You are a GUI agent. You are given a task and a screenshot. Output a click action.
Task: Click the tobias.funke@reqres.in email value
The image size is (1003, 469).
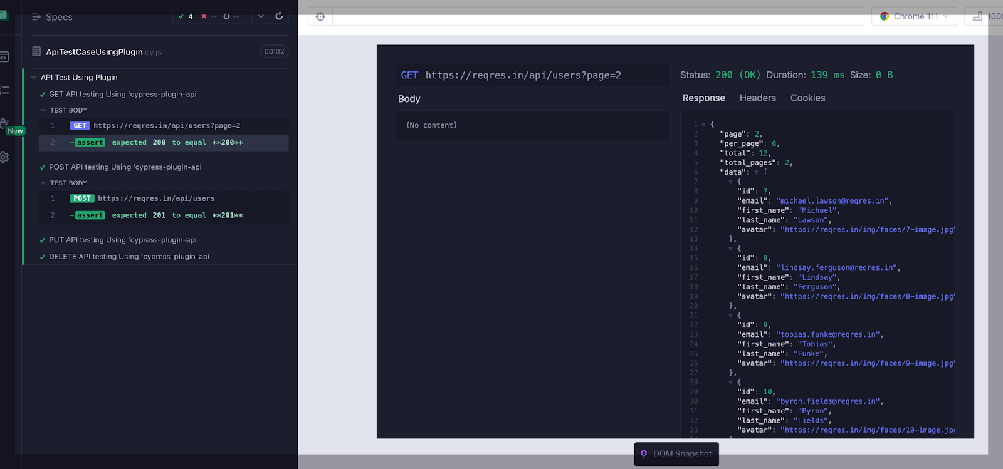tap(827, 335)
